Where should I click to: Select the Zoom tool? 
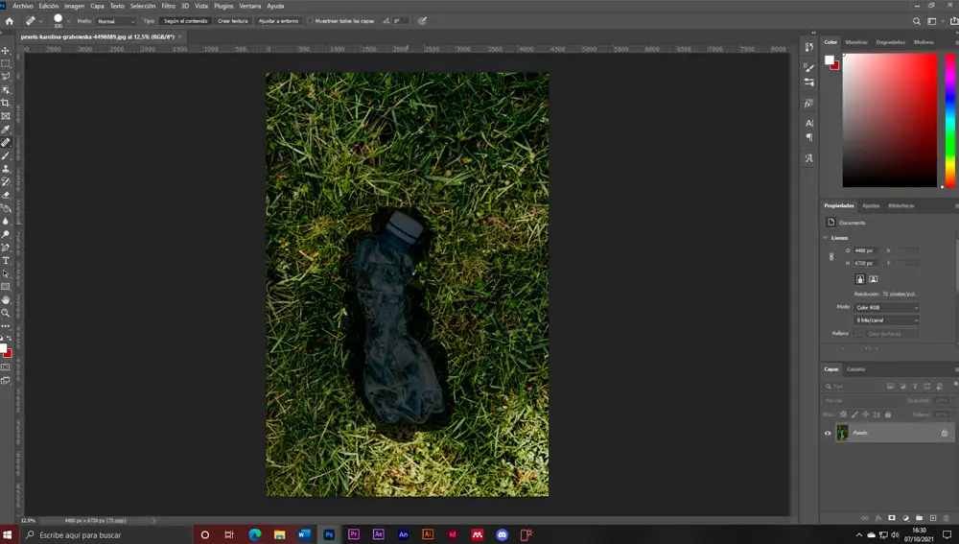6,313
